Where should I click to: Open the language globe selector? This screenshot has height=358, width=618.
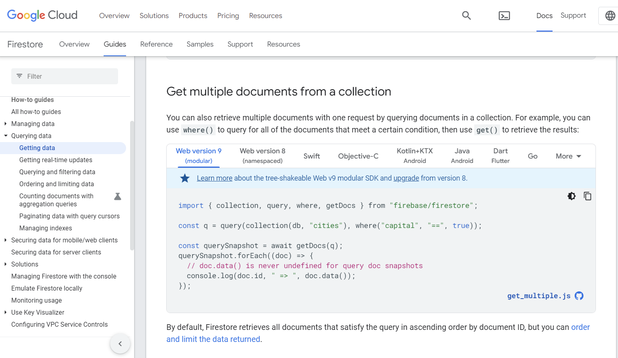tap(610, 16)
